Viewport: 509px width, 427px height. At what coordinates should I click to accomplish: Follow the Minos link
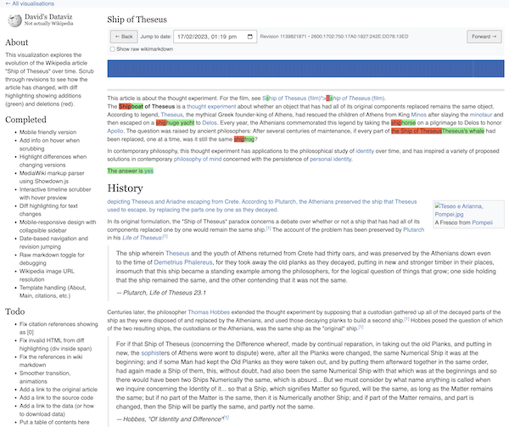click(x=418, y=115)
